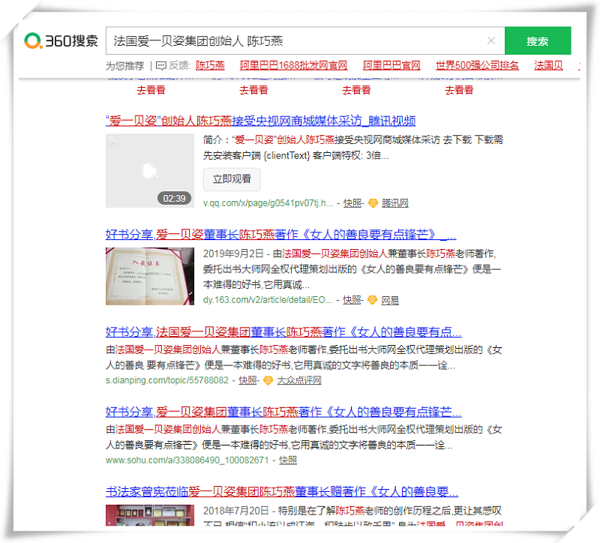Clear the search box with the X icon

click(491, 40)
